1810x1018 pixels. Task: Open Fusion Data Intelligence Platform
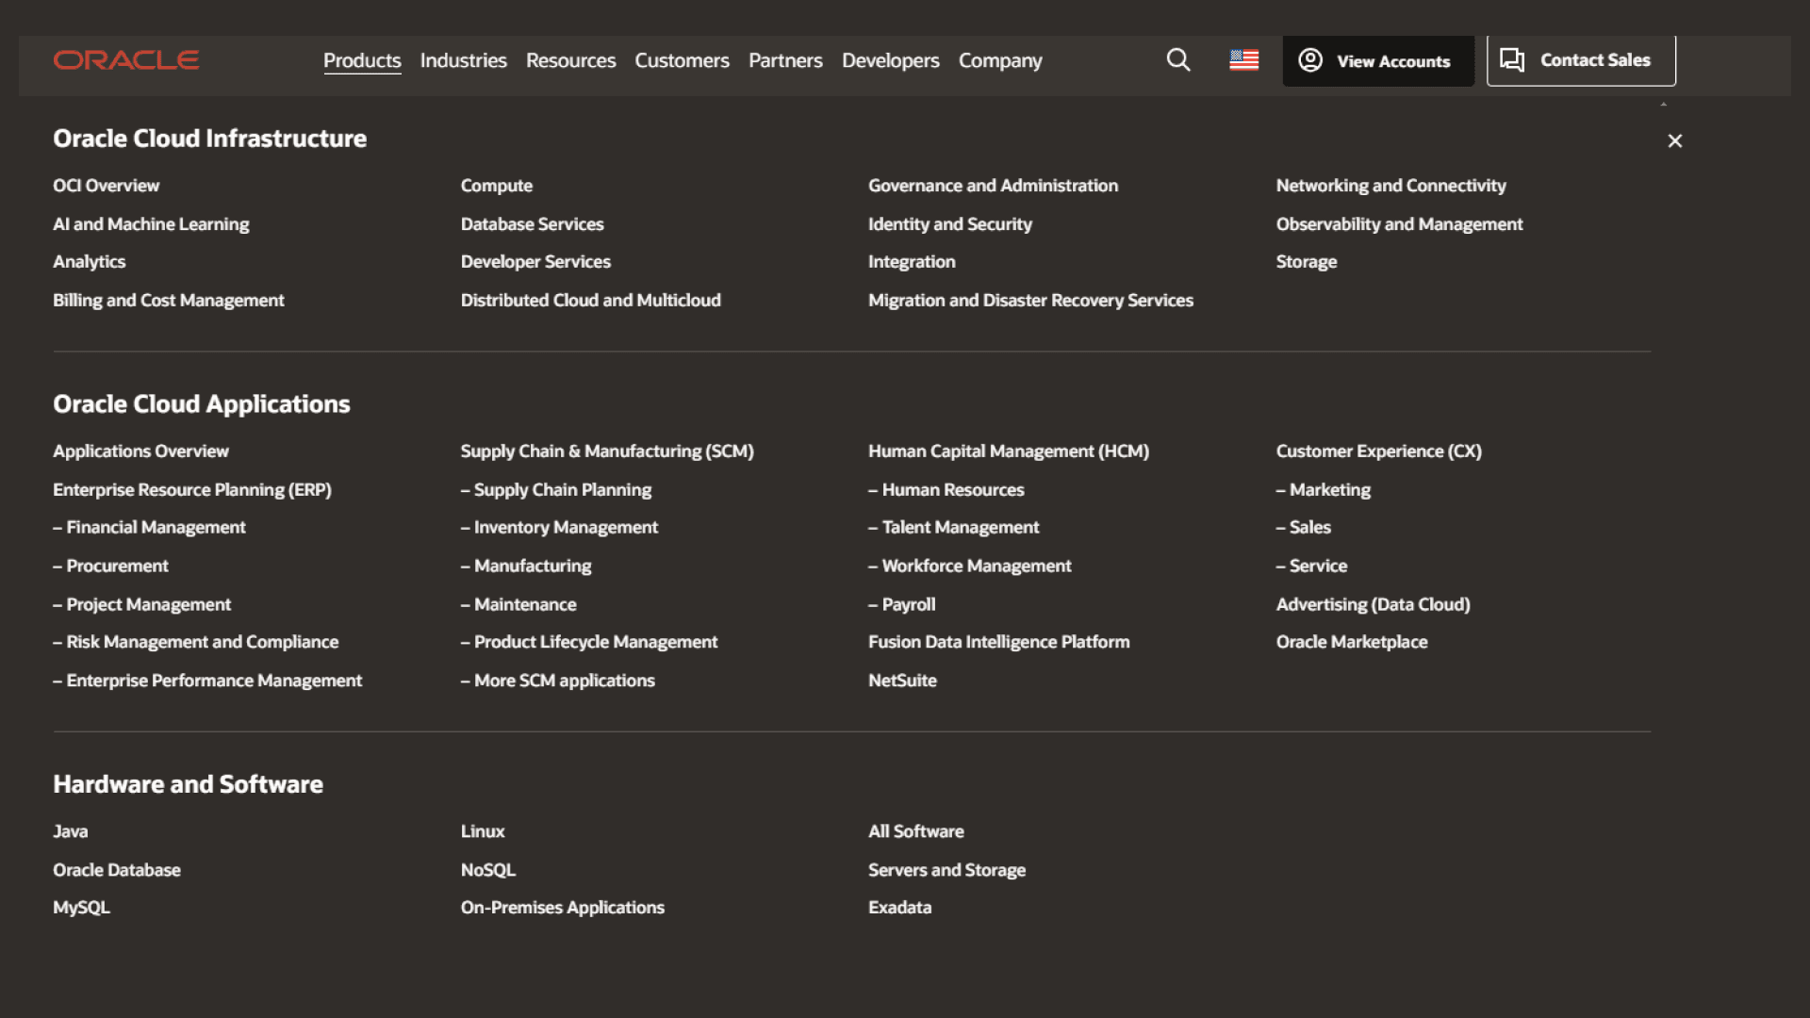tap(999, 642)
